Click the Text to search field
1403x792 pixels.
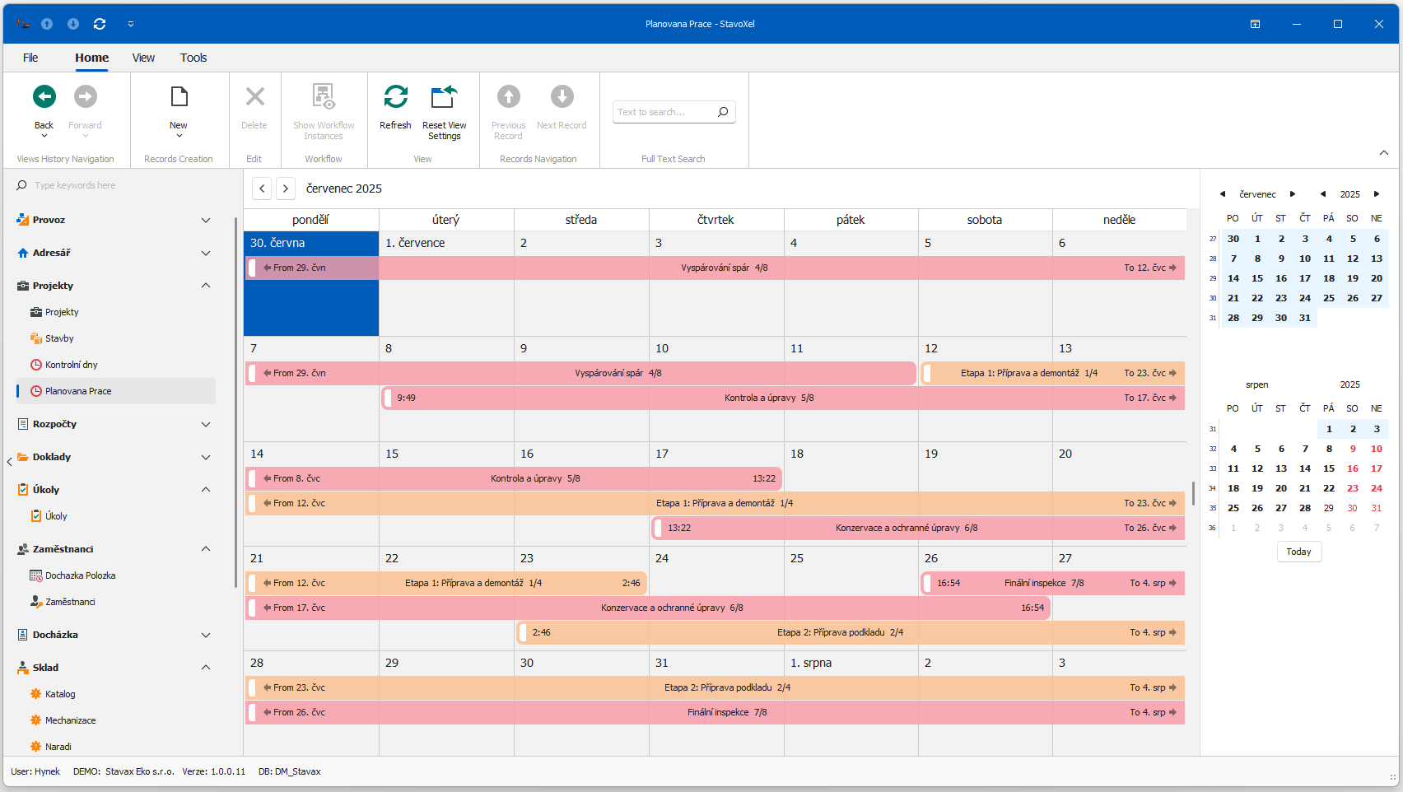663,112
